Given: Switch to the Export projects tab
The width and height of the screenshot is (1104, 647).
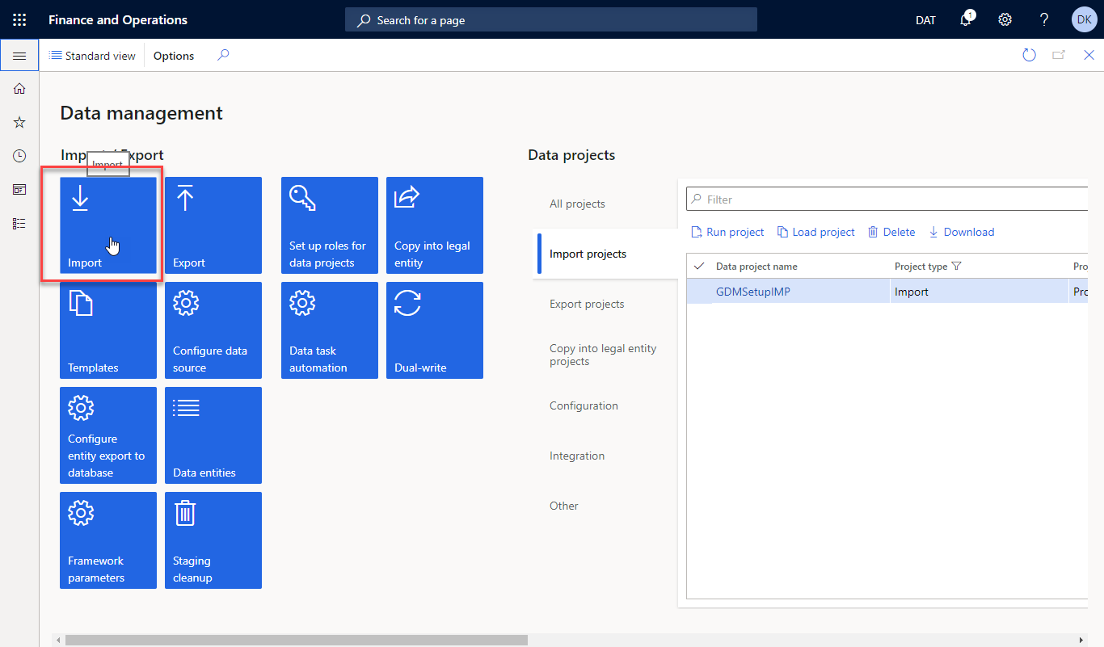Looking at the screenshot, I should (x=587, y=304).
